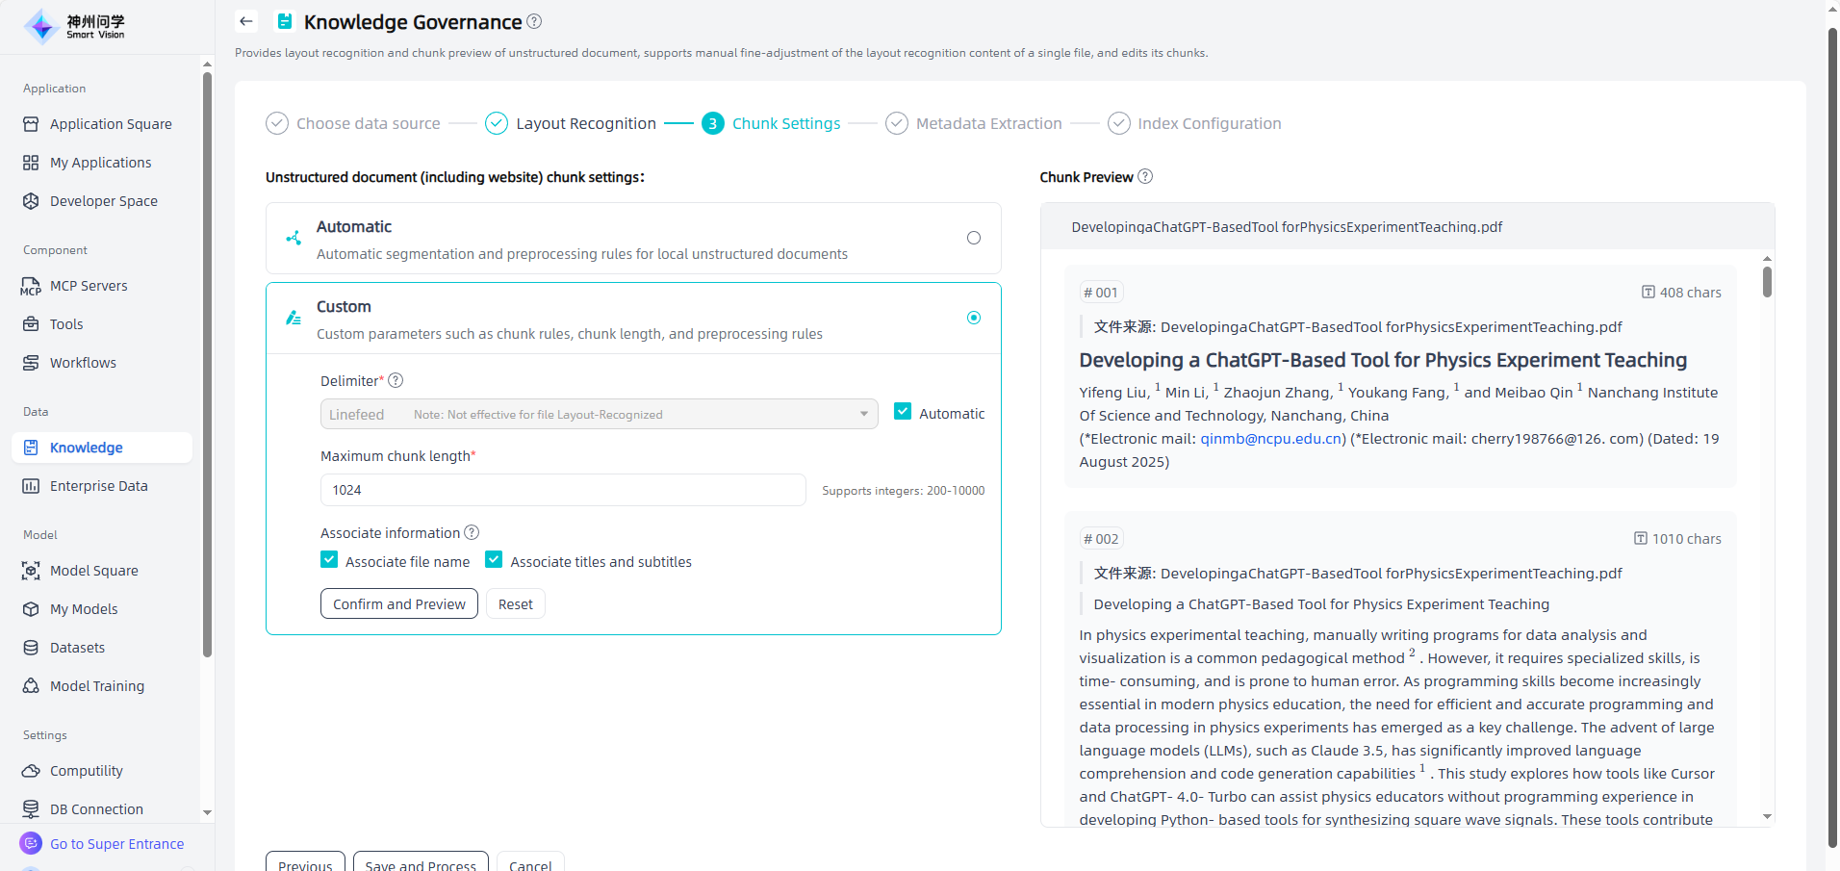
Task: Click the Associate information help icon
Action: (x=472, y=532)
